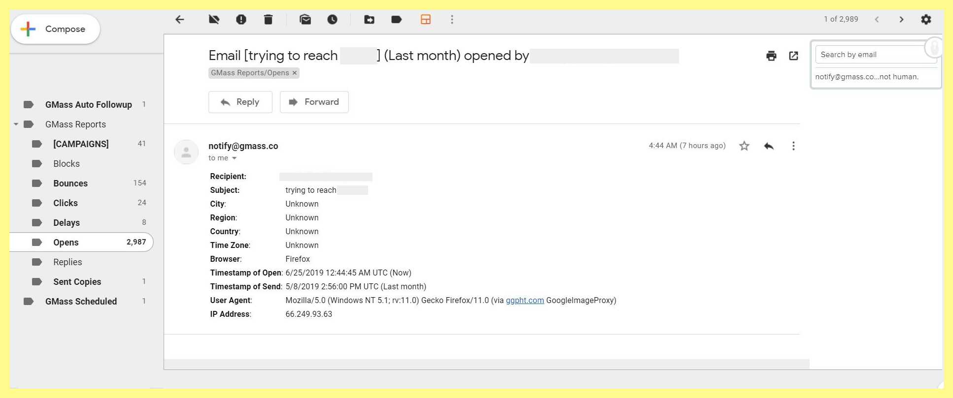
Task: Open email in a new window
Action: pyautogui.click(x=793, y=56)
